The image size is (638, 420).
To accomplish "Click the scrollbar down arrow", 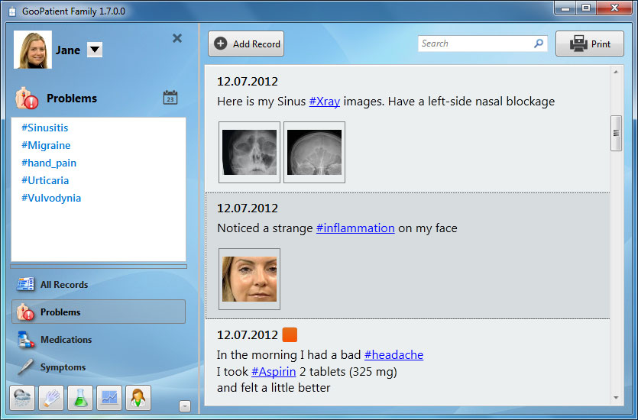I will pyautogui.click(x=616, y=398).
